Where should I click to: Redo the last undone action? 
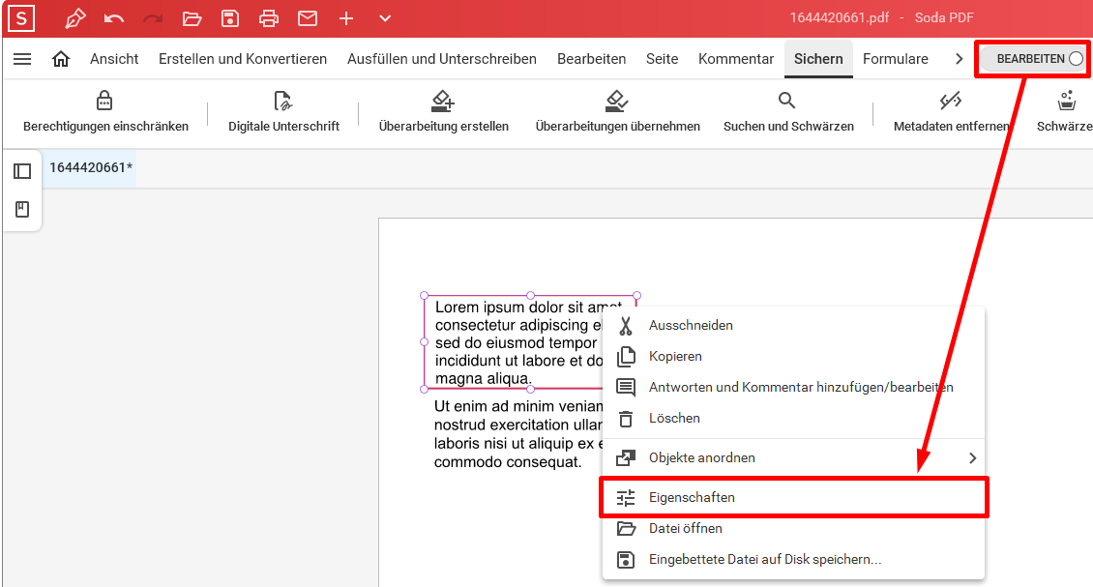(x=153, y=18)
